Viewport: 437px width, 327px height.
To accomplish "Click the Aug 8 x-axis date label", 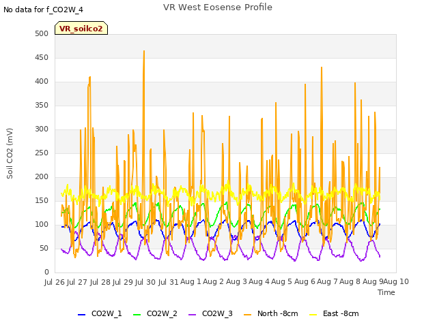I will tap(350, 282).
